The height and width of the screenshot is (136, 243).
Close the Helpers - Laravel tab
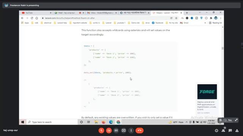click(x=181, y=13)
